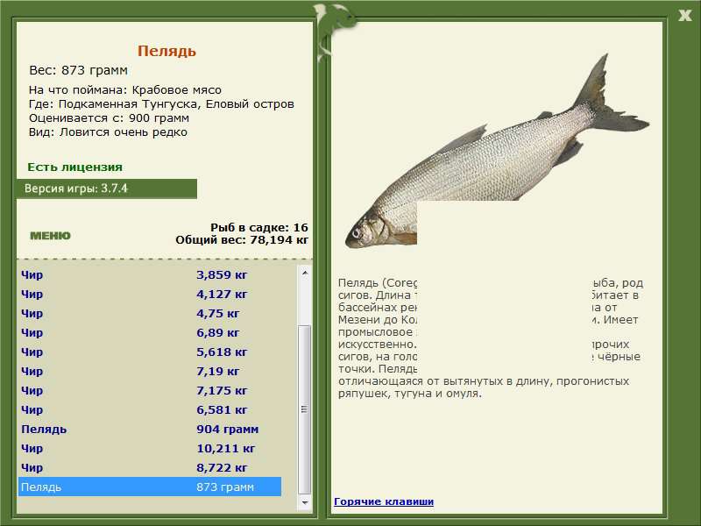Viewport: 701px width, 526px height.
Task: Open the МЕНЮ button
Action: (50, 236)
